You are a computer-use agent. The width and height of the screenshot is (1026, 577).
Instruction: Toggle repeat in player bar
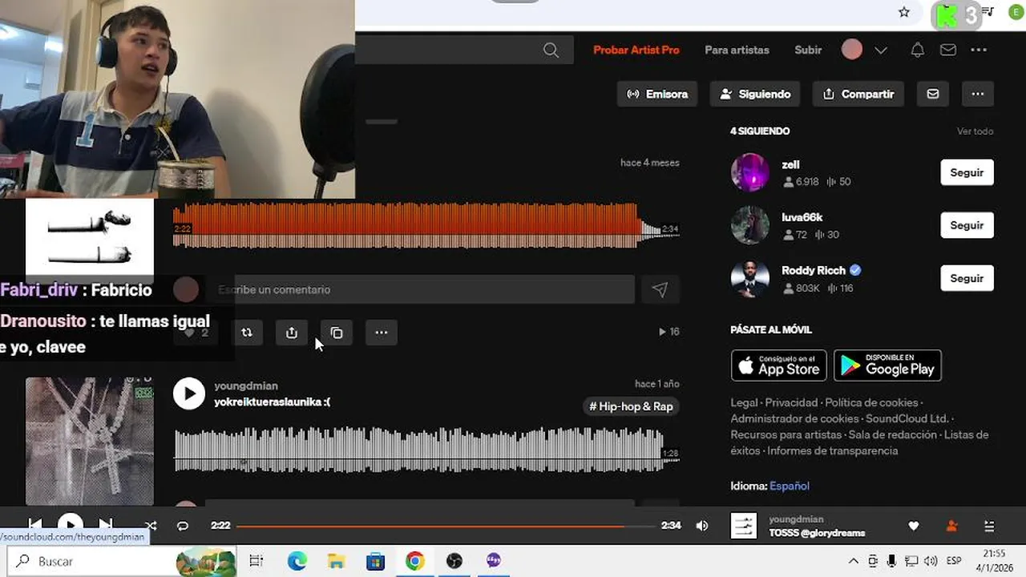point(183,526)
